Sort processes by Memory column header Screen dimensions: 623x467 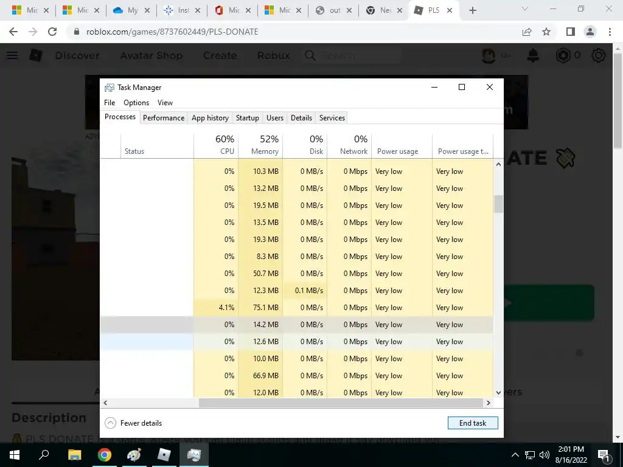tap(260, 145)
